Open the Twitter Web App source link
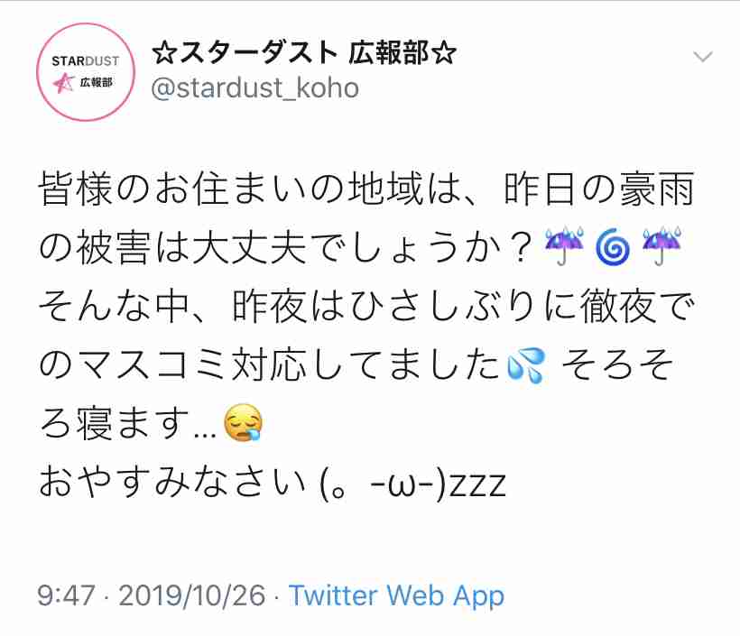This screenshot has width=740, height=636. (x=396, y=596)
